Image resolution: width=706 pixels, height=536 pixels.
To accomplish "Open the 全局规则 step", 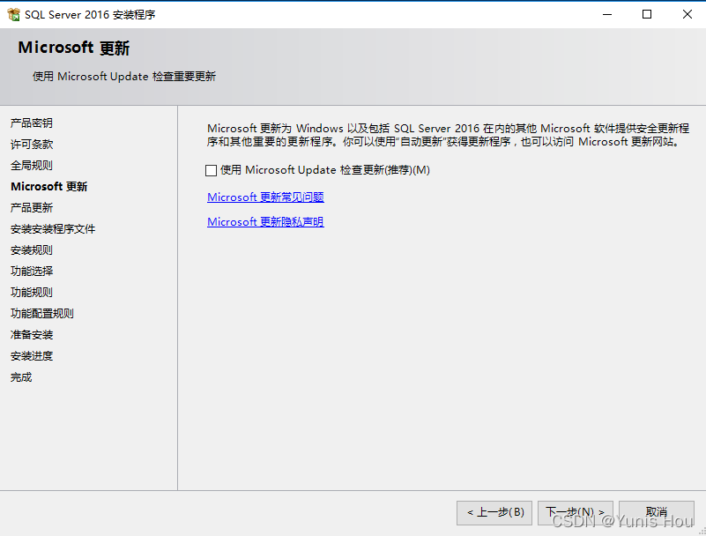I will click(x=31, y=165).
